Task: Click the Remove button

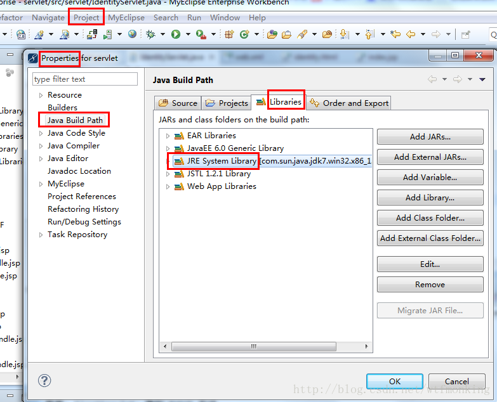Action: (x=430, y=284)
